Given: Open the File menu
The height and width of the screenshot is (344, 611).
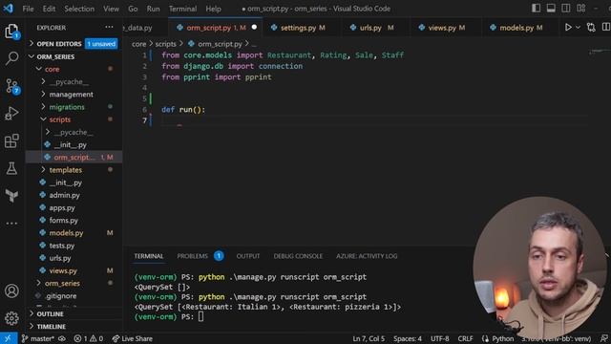Looking at the screenshot, I should point(28,9).
